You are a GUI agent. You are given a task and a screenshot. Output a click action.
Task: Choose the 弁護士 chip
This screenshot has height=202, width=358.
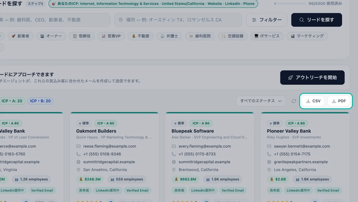[169, 36]
